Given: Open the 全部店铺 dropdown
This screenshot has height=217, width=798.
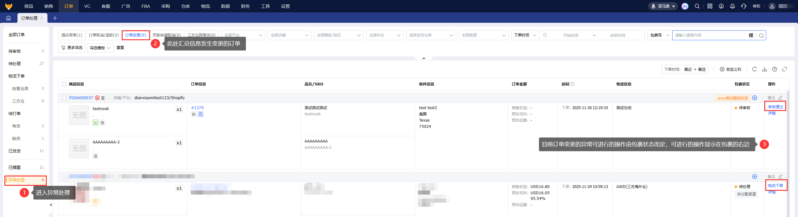Looking at the screenshot, I should click(289, 35).
